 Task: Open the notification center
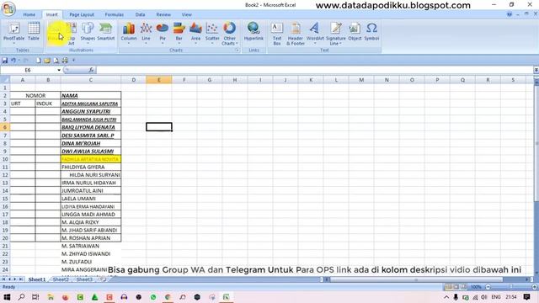pyautogui.click(x=526, y=297)
